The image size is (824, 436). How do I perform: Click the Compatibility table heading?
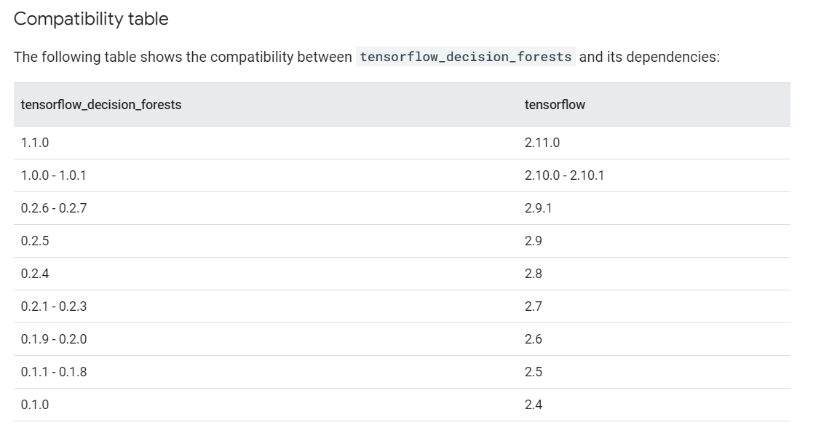91,20
